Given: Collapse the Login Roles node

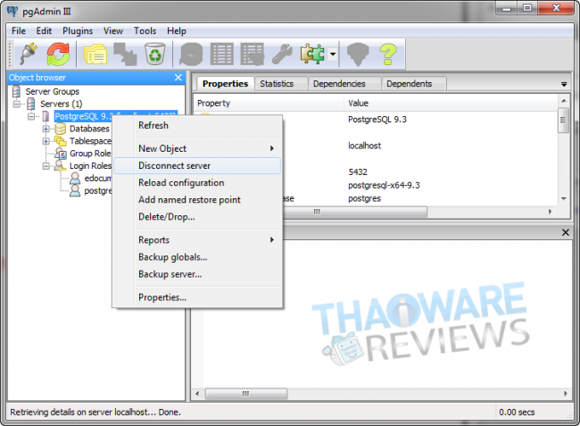Looking at the screenshot, I should click(x=46, y=166).
